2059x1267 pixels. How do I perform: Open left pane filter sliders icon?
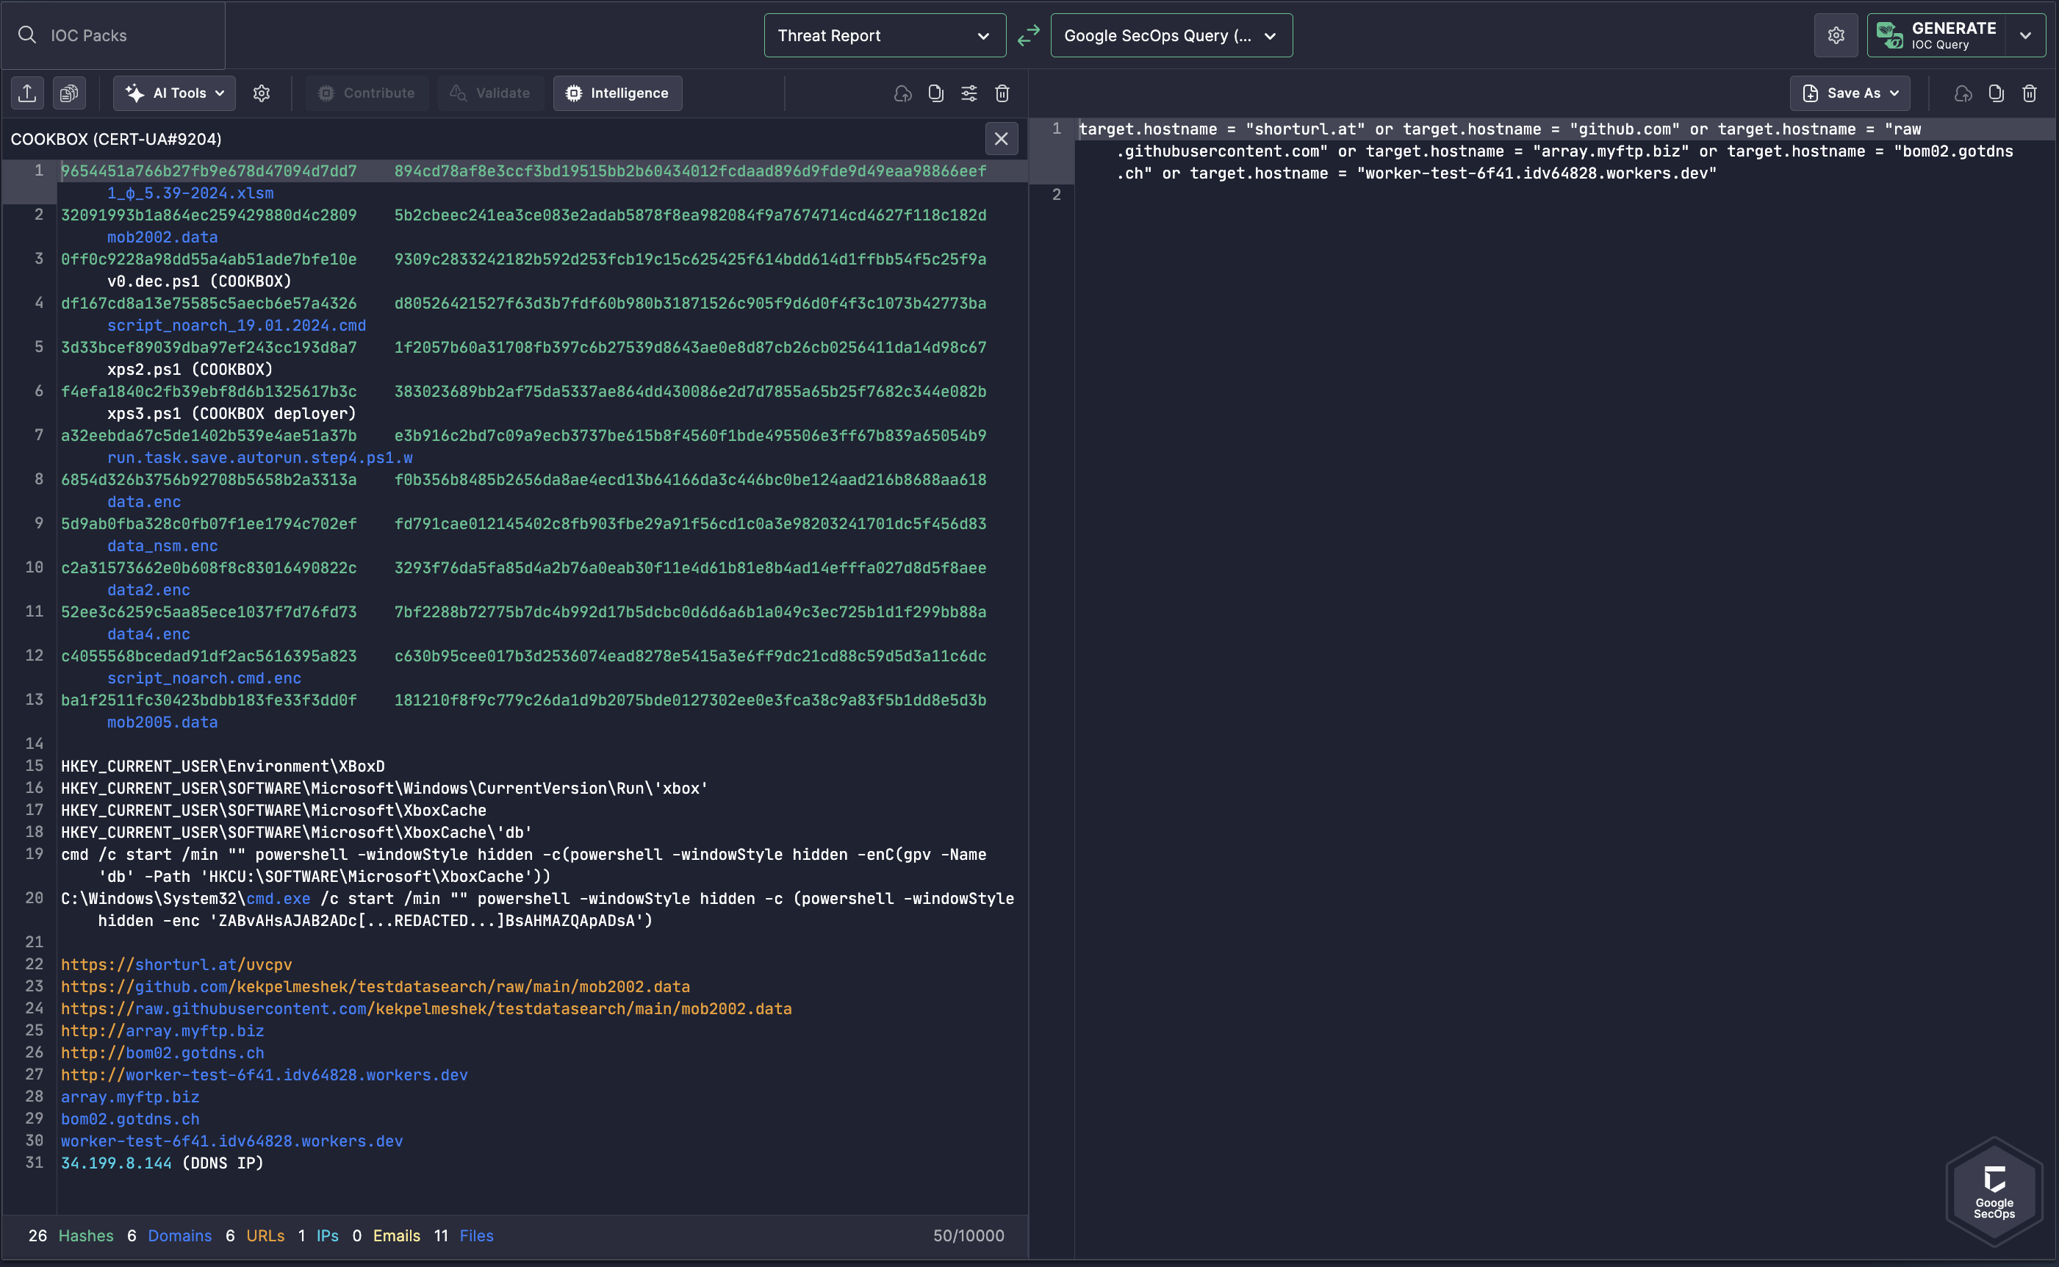[969, 93]
